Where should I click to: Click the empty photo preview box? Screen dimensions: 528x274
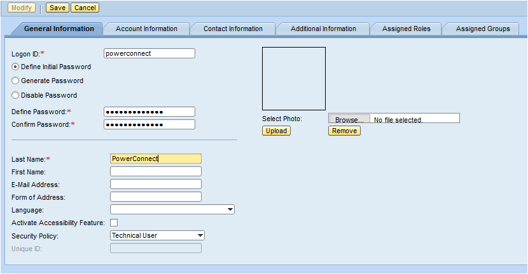[294, 79]
